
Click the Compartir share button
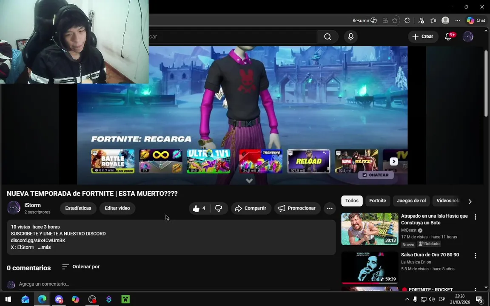tap(251, 208)
